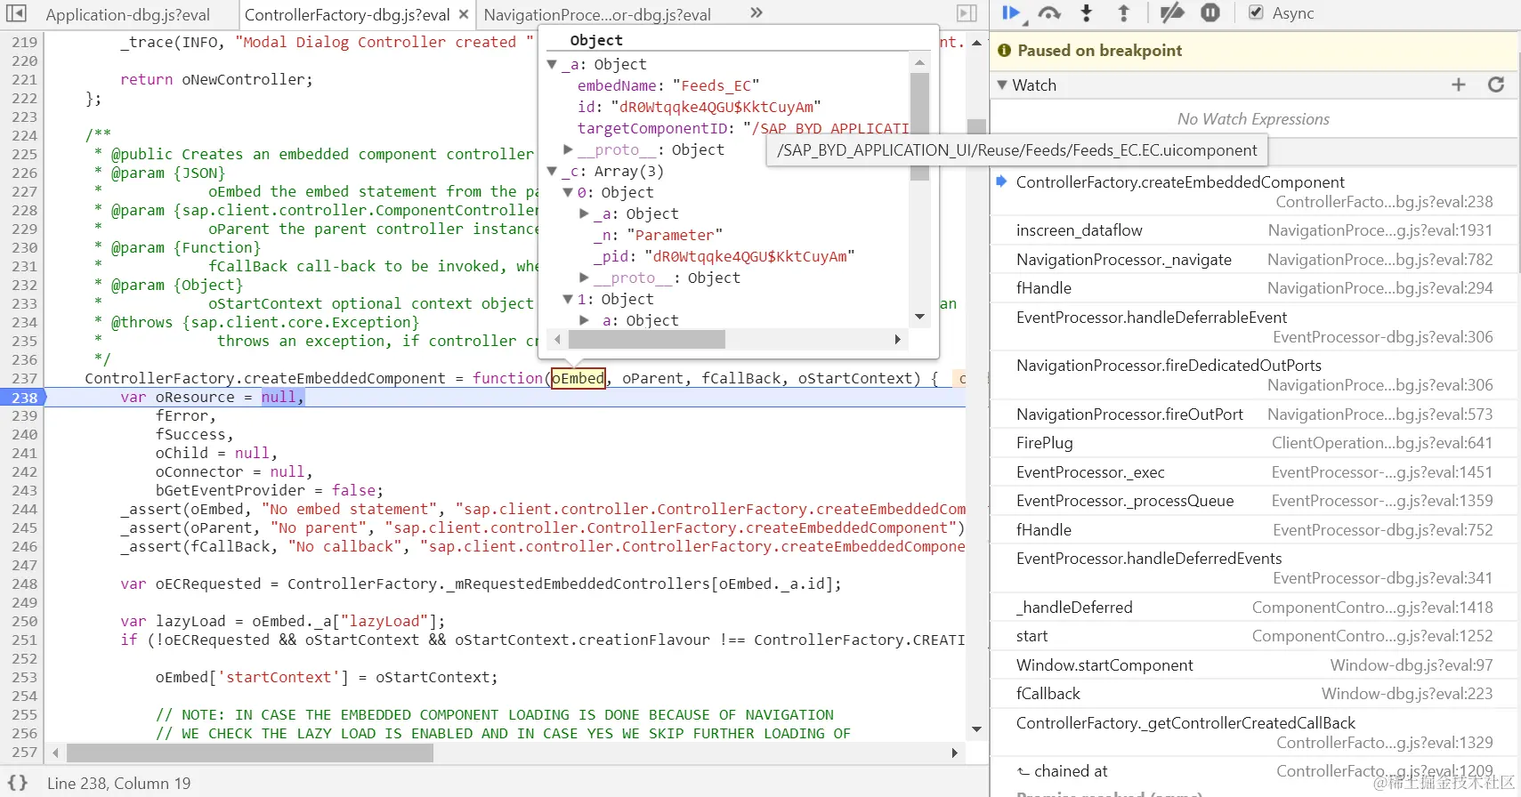Collapse the _c: Array(3) node

click(x=552, y=172)
